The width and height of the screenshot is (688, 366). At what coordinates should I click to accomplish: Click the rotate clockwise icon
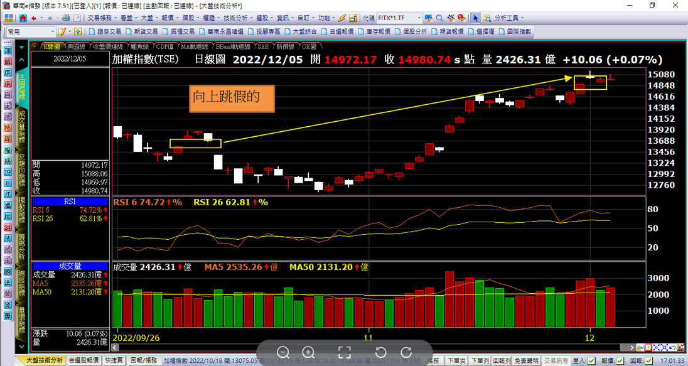coord(406,352)
